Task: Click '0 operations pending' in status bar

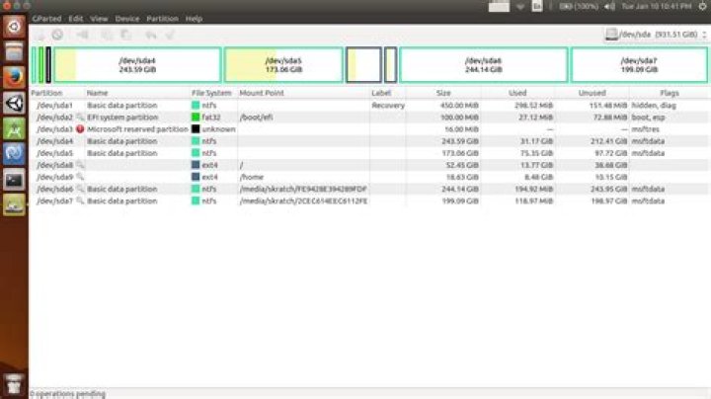Action: tap(67, 393)
